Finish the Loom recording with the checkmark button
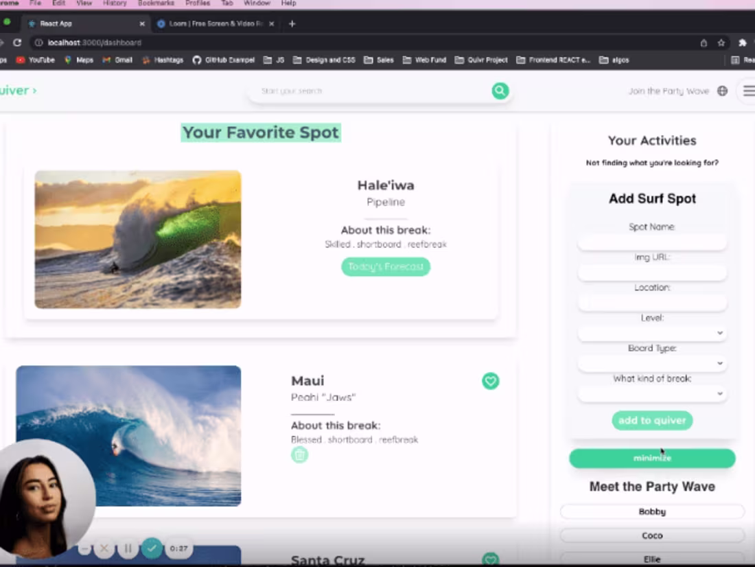Viewport: 755px width, 567px height. pos(151,548)
